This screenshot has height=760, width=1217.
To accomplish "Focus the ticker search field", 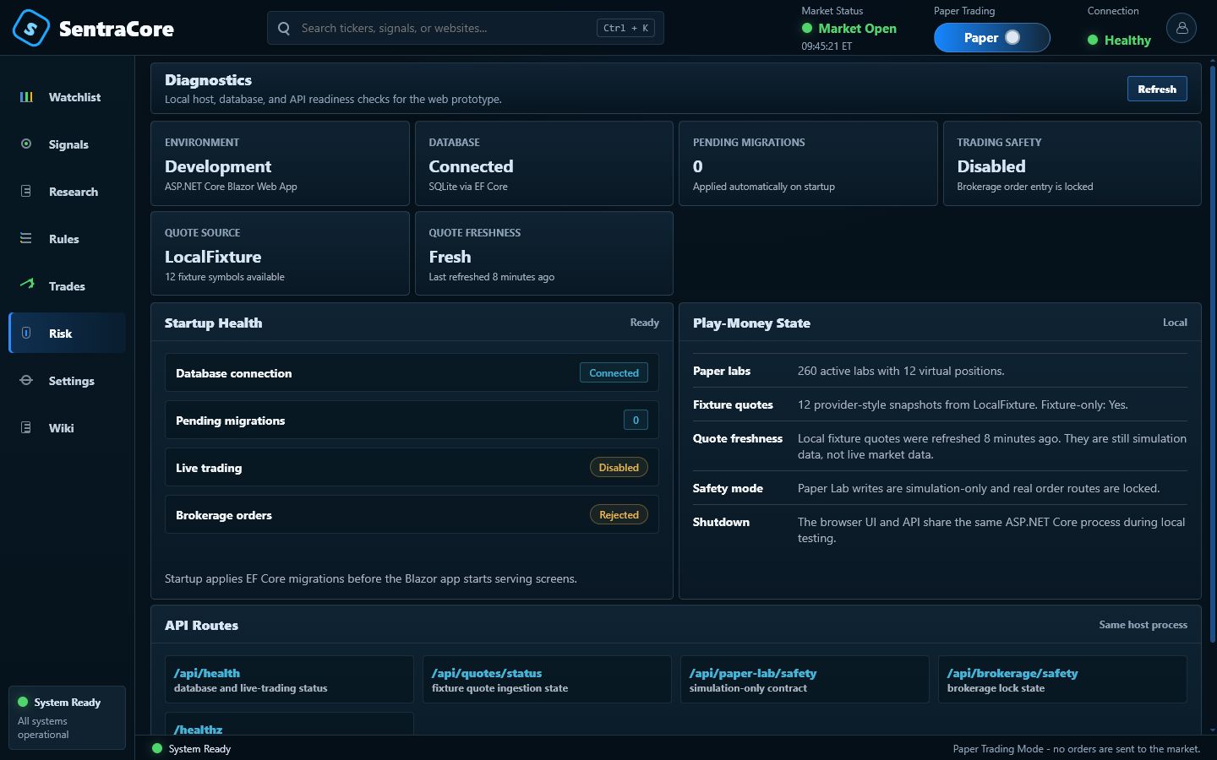I will [x=466, y=28].
